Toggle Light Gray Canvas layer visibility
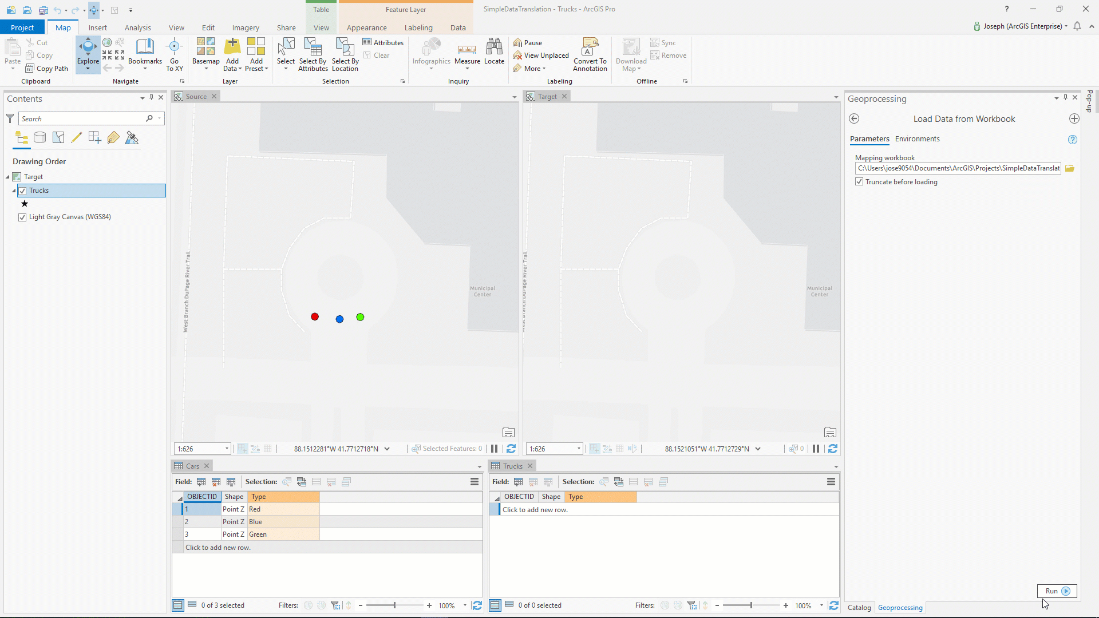 (x=22, y=217)
